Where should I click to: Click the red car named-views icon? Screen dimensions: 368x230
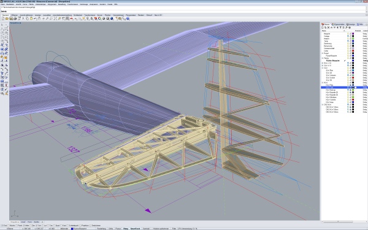(x=71, y=18)
